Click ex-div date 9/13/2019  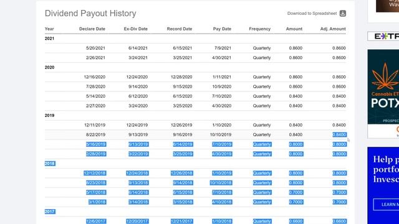[x=138, y=134]
